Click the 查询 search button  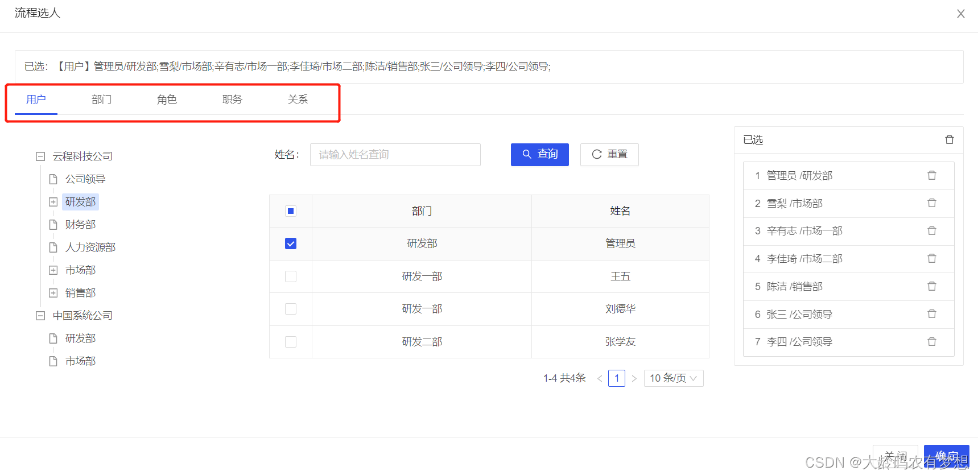pos(540,155)
